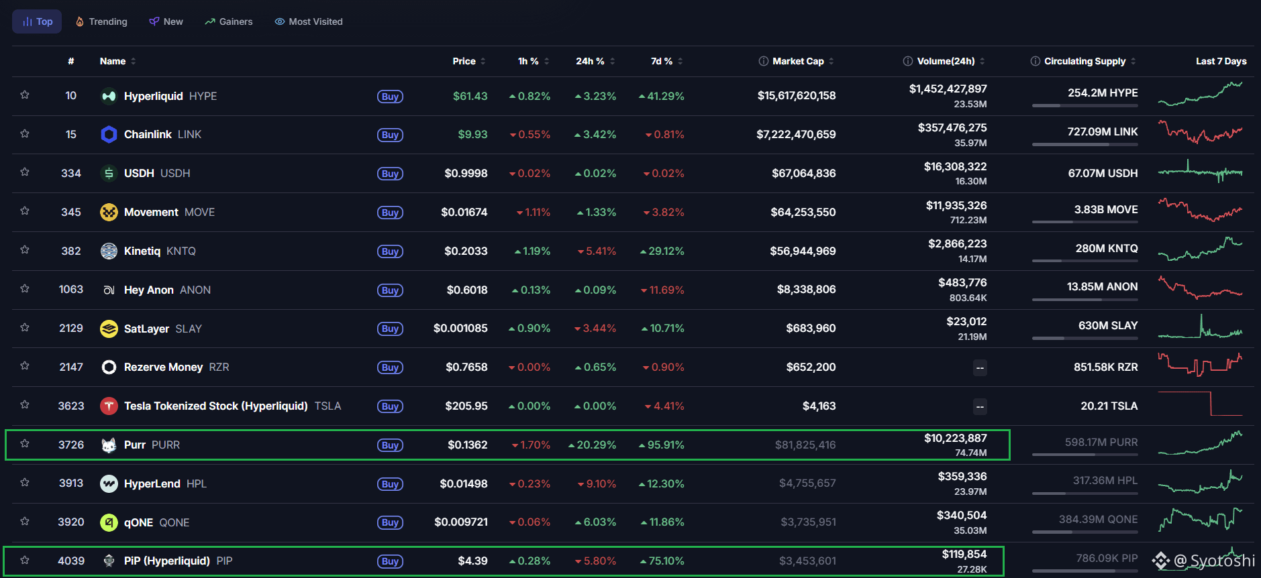Click Hyperliquid circulating supply progress bar
This screenshot has width=1261, height=578.
tap(1085, 105)
